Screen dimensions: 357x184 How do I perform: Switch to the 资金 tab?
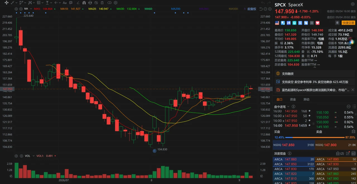coord(293,99)
